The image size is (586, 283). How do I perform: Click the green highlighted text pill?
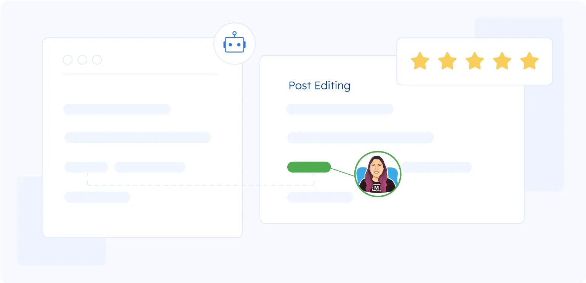(309, 167)
